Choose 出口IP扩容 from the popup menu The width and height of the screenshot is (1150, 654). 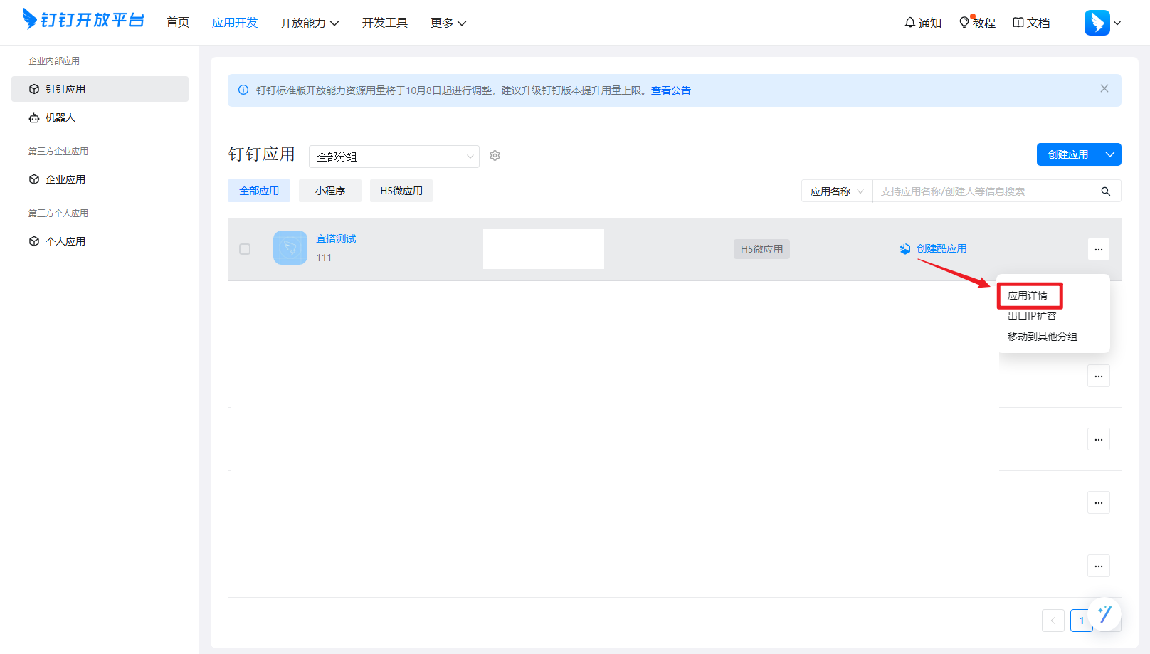1032,316
